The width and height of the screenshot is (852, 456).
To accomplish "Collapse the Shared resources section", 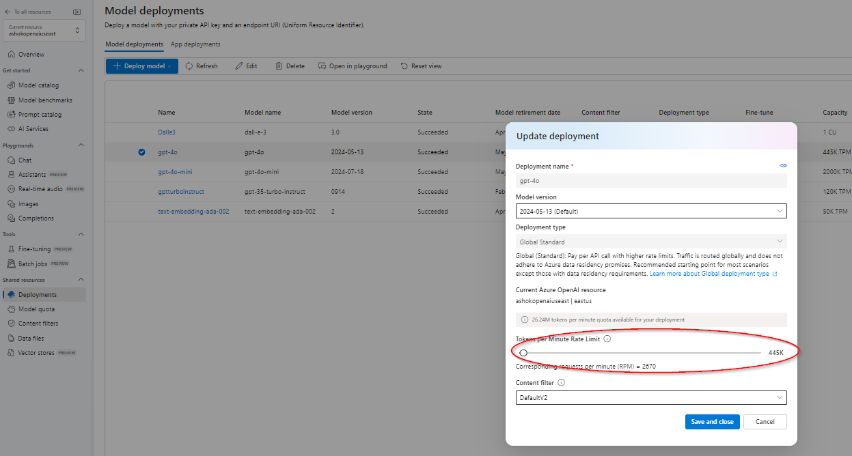I will [x=81, y=280].
